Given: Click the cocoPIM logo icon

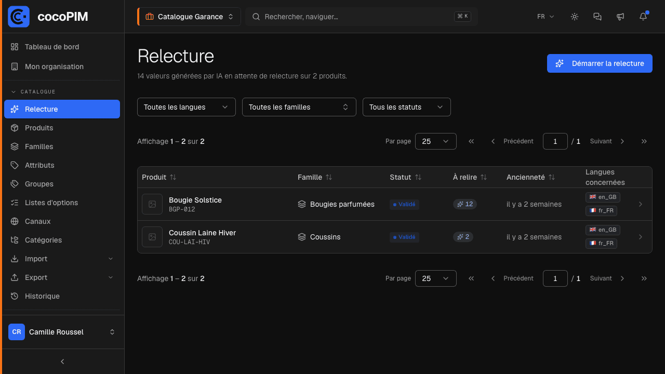Looking at the screenshot, I should coord(19,17).
